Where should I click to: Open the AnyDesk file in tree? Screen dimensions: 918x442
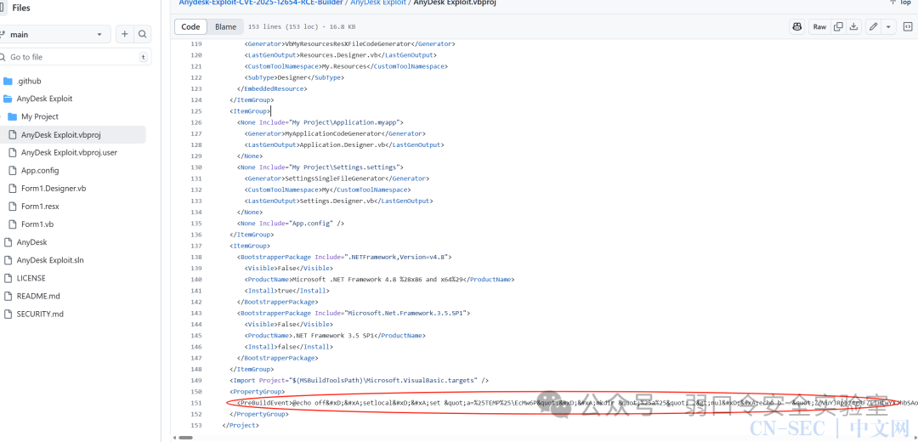pyautogui.click(x=31, y=241)
